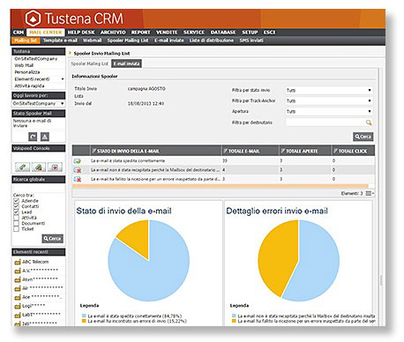Click blue legend swatch for spedita correttamente

84,316
